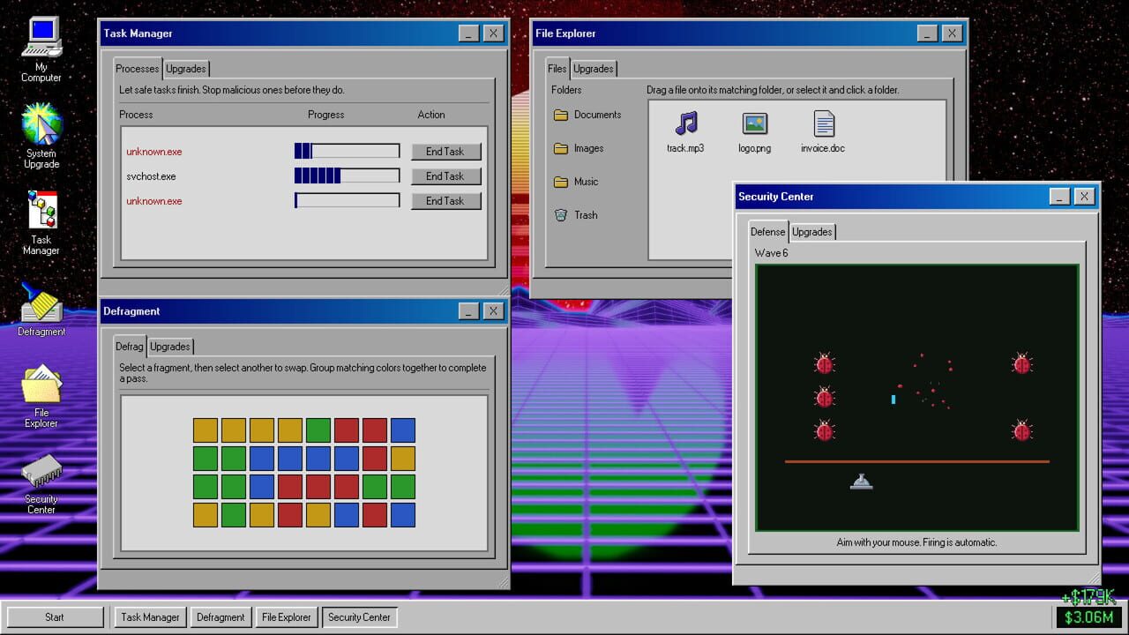Open the Security Center Upgrades tab
This screenshot has height=635, width=1129.
tap(812, 232)
